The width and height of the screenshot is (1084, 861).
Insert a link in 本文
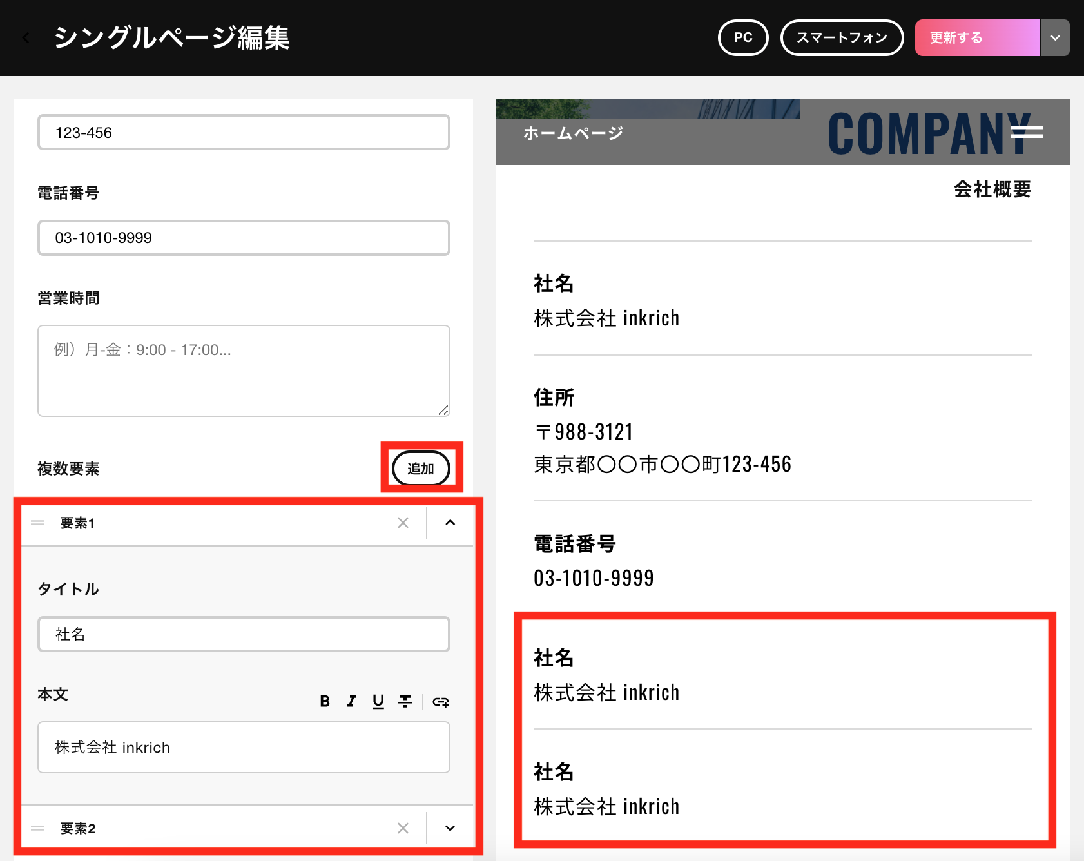click(441, 701)
